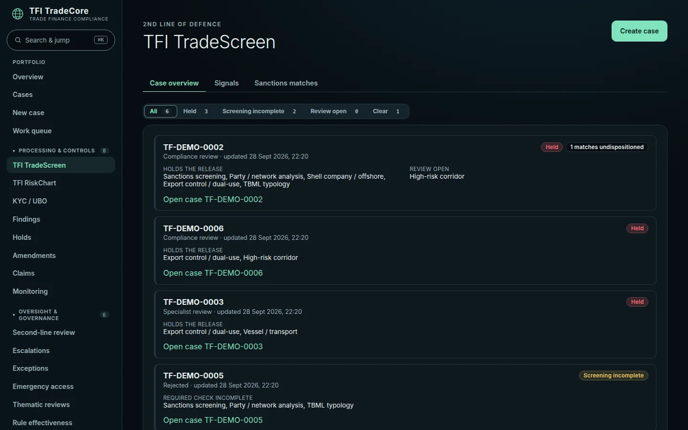This screenshot has height=430, width=688.
Task: Click Screening incomplete badge on TF-DEMO-0005
Action: pos(613,376)
